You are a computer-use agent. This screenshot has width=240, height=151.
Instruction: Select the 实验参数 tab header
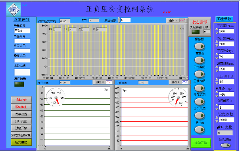point(224,19)
